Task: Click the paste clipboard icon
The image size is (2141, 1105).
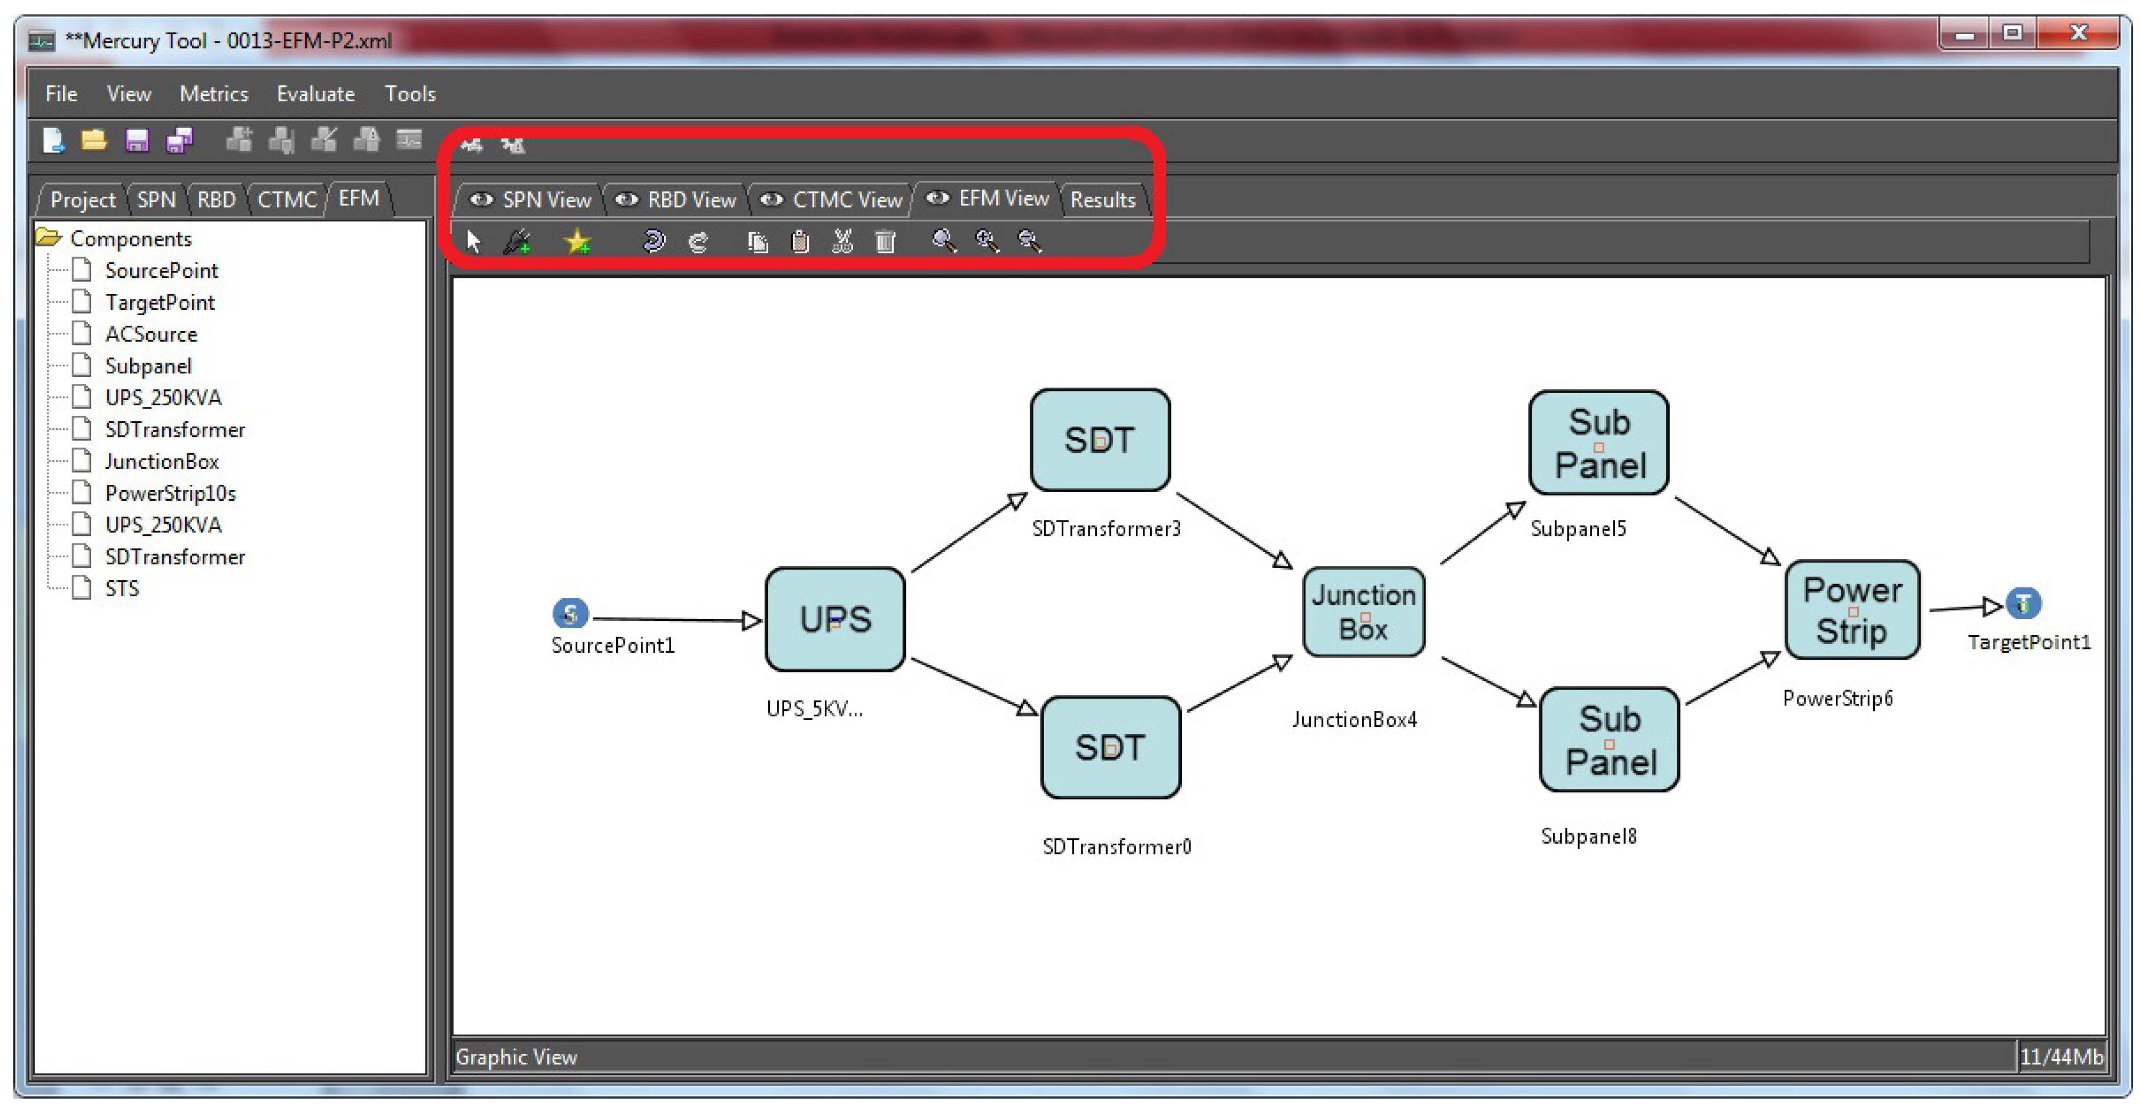Action: click(x=800, y=242)
